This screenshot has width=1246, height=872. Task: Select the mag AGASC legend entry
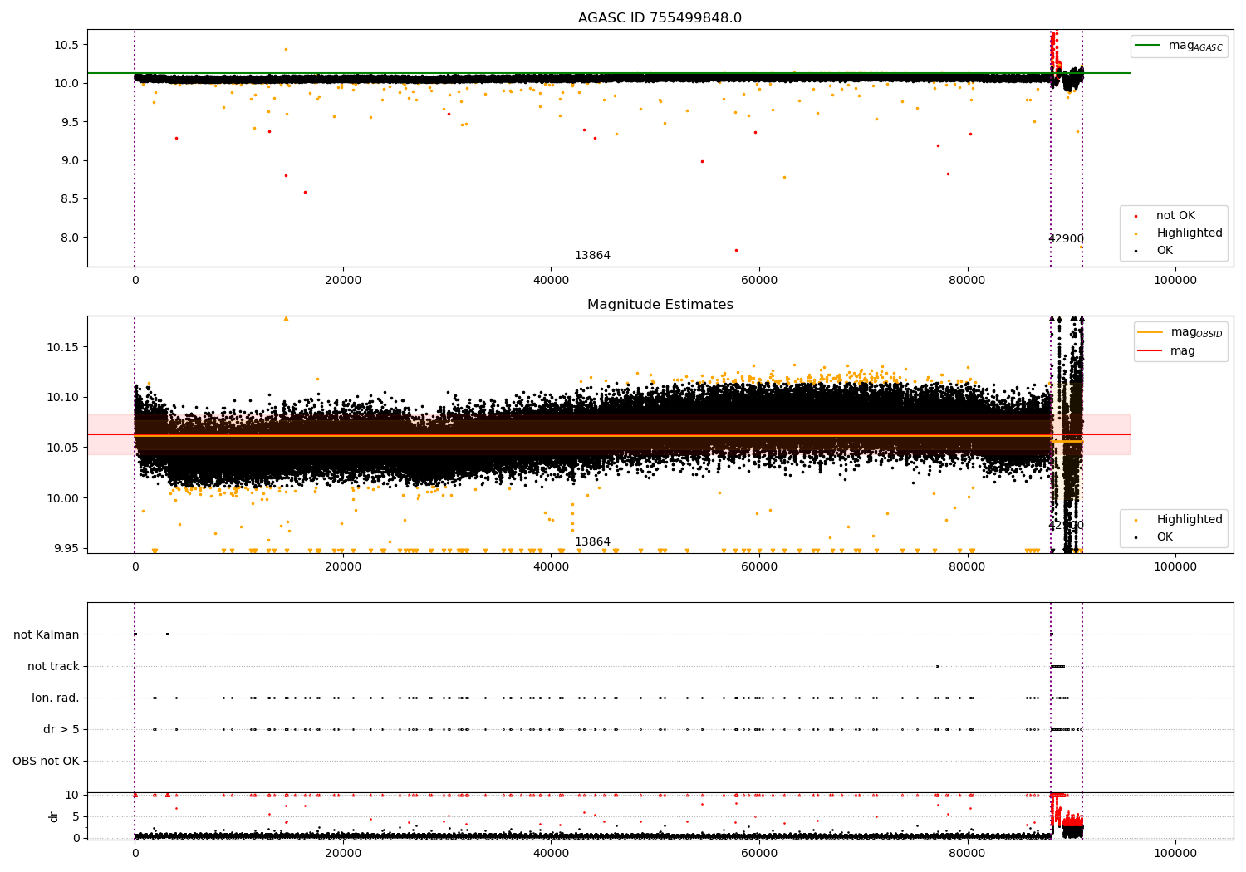click(1180, 46)
